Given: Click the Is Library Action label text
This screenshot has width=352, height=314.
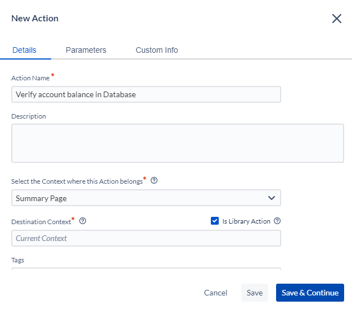Looking at the screenshot, I should point(246,221).
